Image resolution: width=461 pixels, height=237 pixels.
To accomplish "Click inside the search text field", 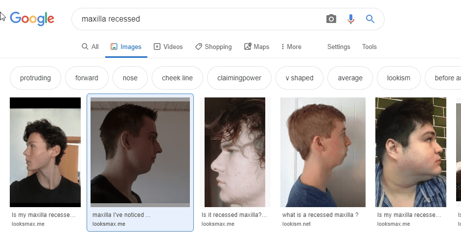I will (196, 19).
